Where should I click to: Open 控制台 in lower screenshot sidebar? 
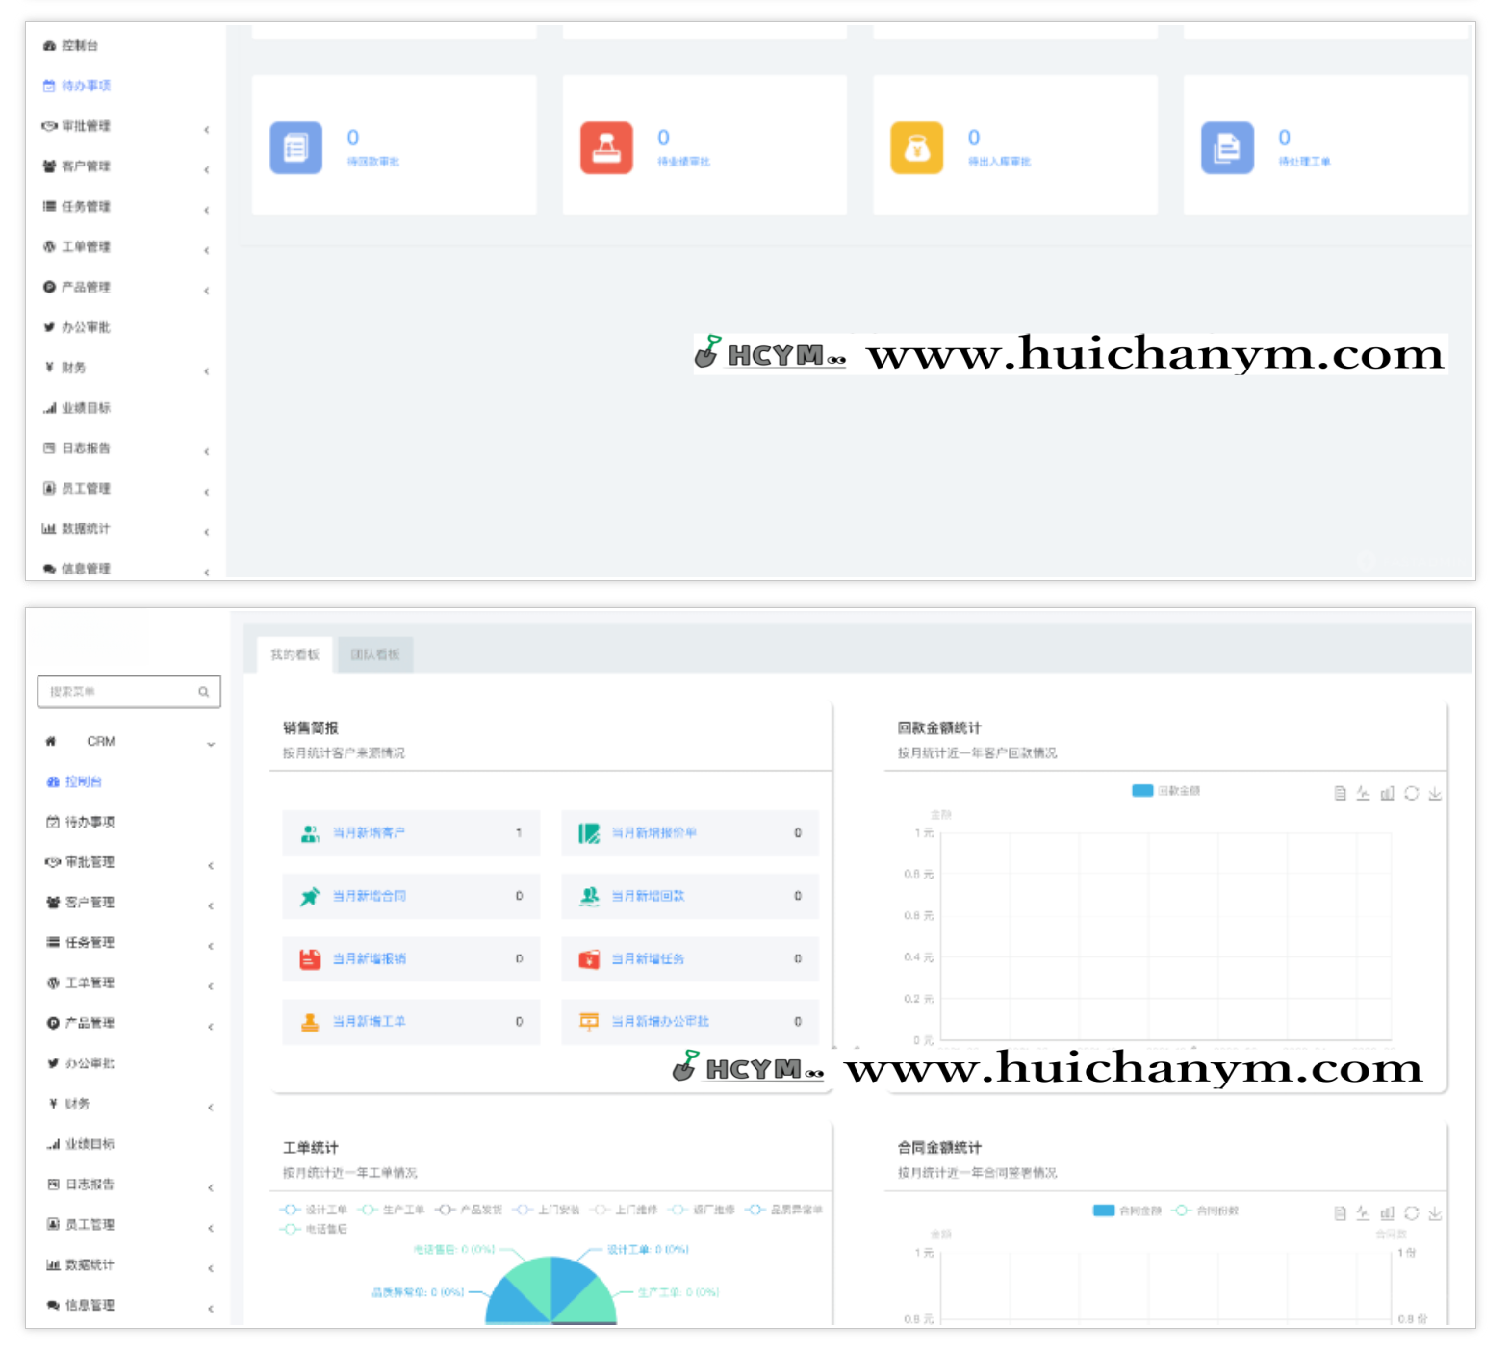click(x=74, y=781)
